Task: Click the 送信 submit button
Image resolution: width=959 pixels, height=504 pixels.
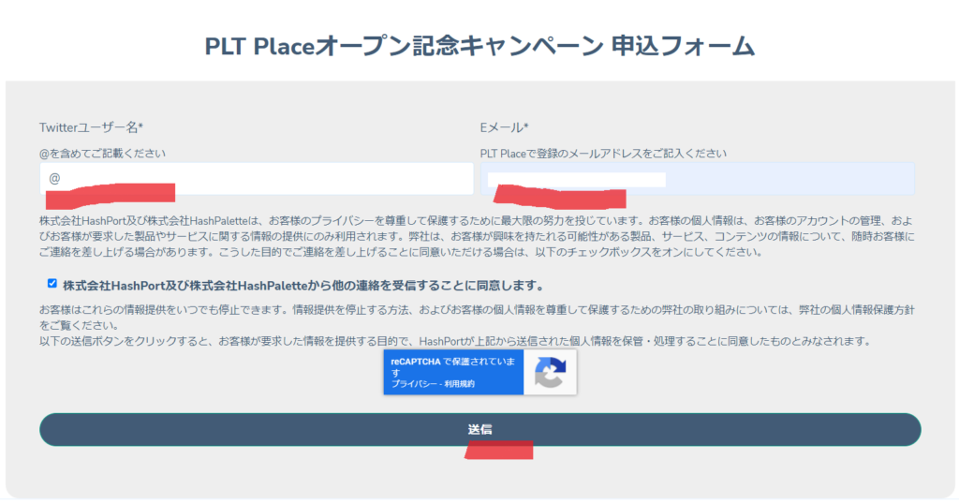Action: click(480, 429)
